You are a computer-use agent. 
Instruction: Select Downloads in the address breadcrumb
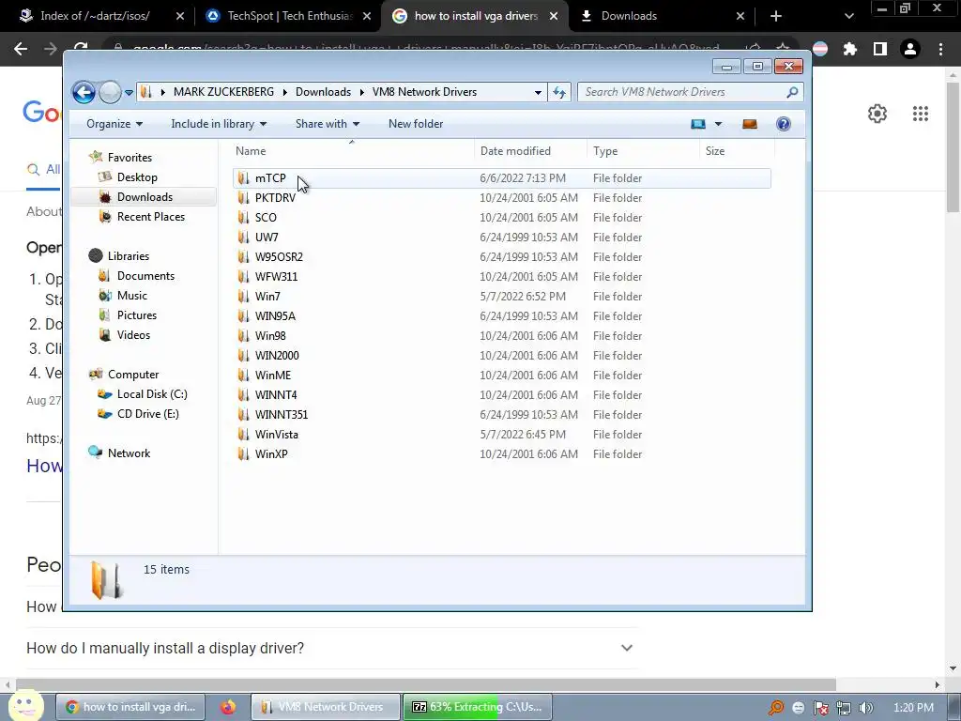323,92
